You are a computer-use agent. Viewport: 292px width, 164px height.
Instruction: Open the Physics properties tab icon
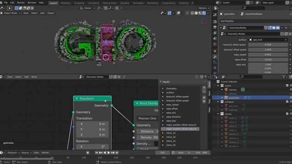tap(215, 68)
